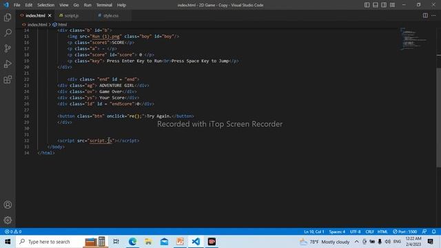
Task: Click the ADVENTURE GIRL text in code
Action: pos(116,85)
